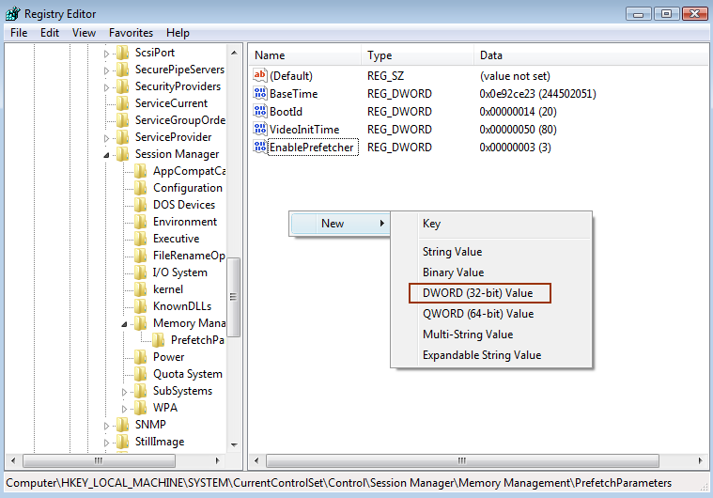Screen dimensions: 713x498
Task: Expand the ServiceProvider tree node
Action: point(106,138)
